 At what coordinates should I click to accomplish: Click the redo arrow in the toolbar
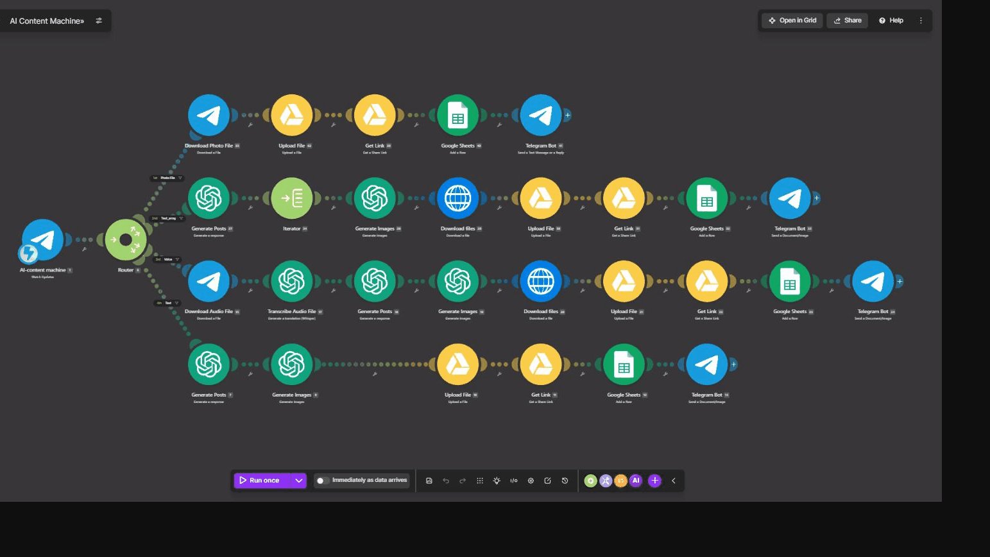tap(463, 481)
